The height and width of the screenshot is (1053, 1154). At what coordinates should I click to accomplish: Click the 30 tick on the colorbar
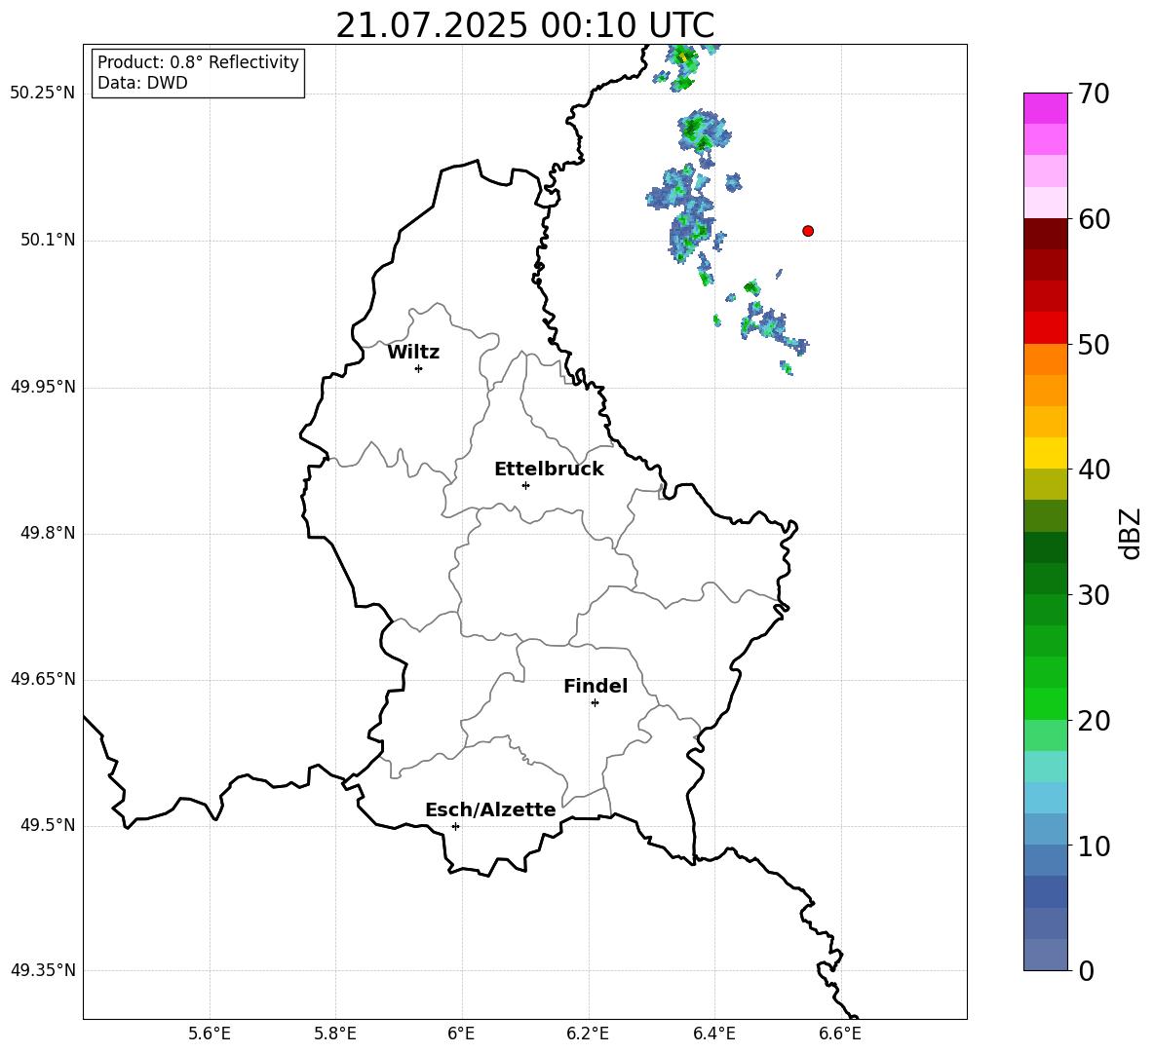pyautogui.click(x=1094, y=595)
